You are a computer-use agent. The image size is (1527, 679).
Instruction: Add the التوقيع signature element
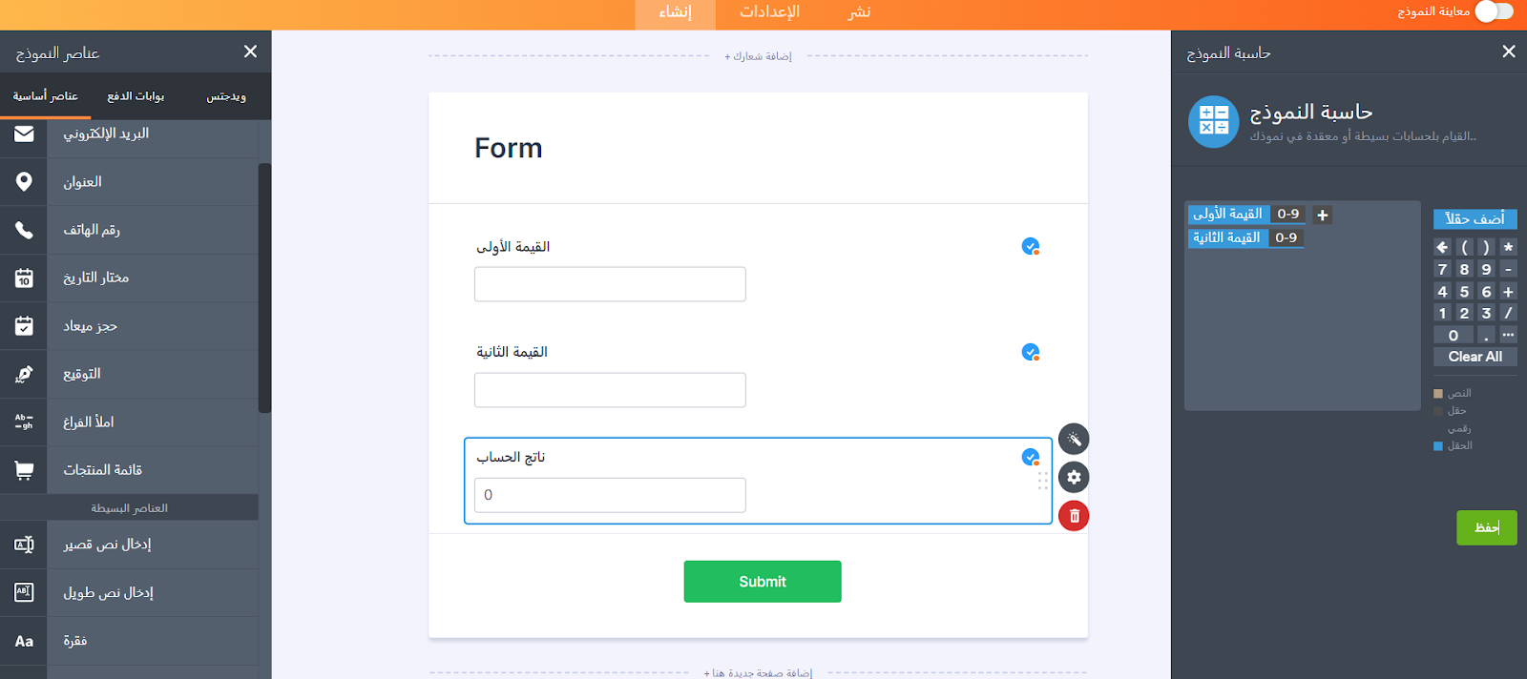coord(129,374)
